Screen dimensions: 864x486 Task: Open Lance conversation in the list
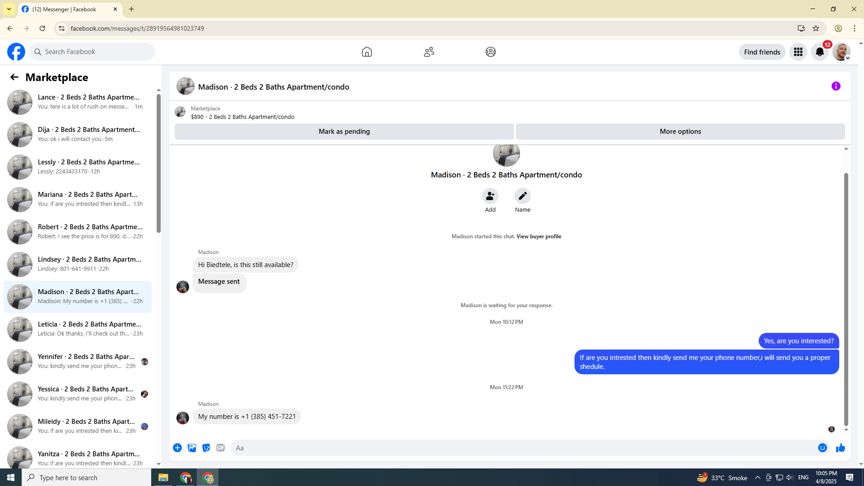coord(77,102)
